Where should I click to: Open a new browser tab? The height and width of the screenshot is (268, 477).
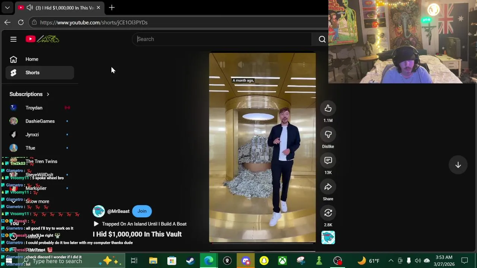(x=112, y=7)
